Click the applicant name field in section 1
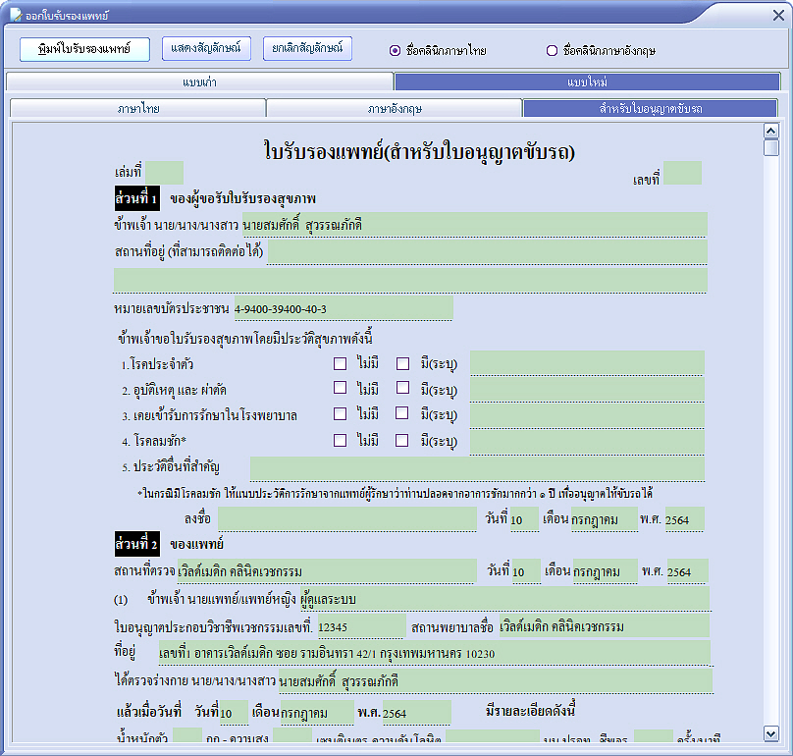This screenshot has height=756, width=793. (475, 224)
